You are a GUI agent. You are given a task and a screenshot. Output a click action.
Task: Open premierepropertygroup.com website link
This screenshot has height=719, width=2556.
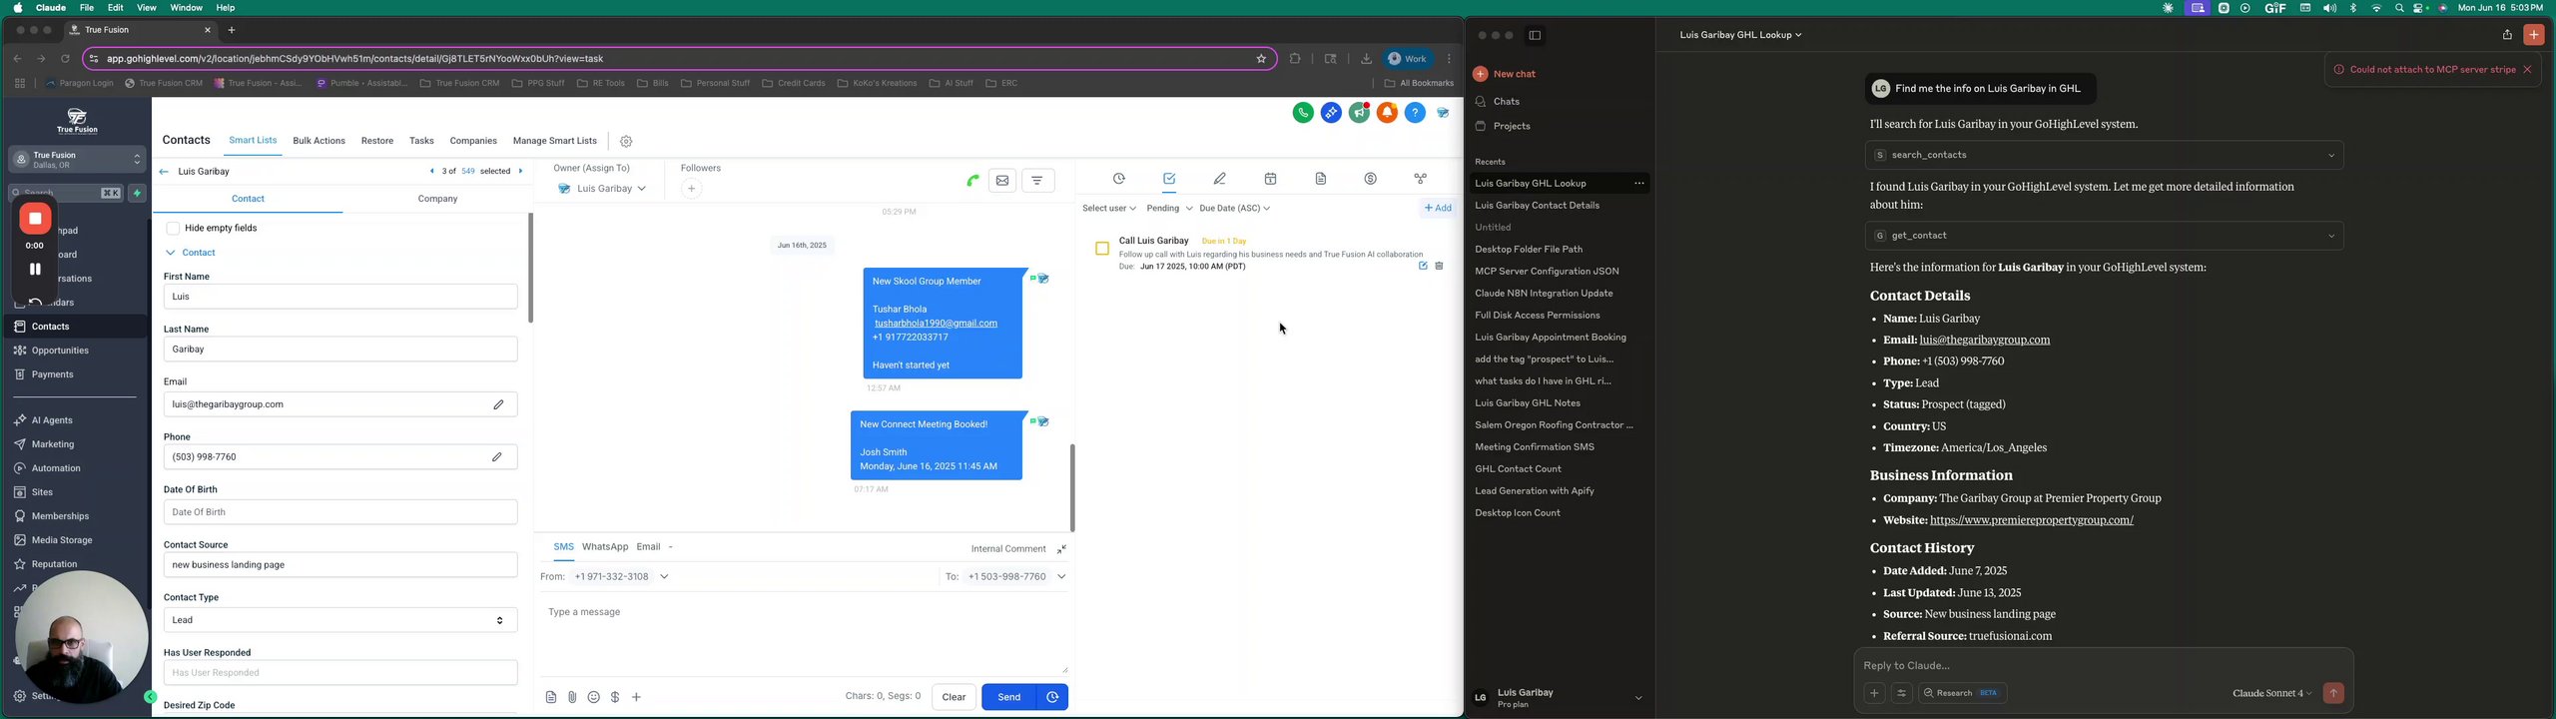[2031, 521]
